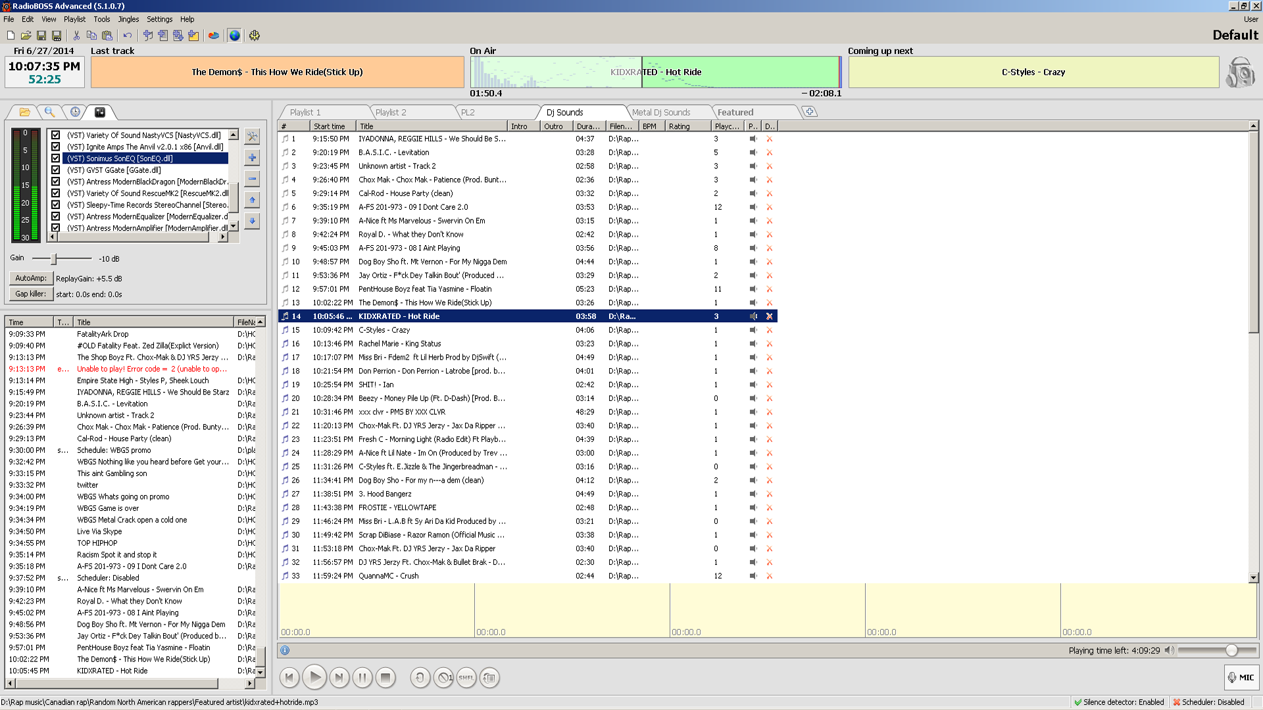Move selected plugin down with arrow

click(252, 221)
